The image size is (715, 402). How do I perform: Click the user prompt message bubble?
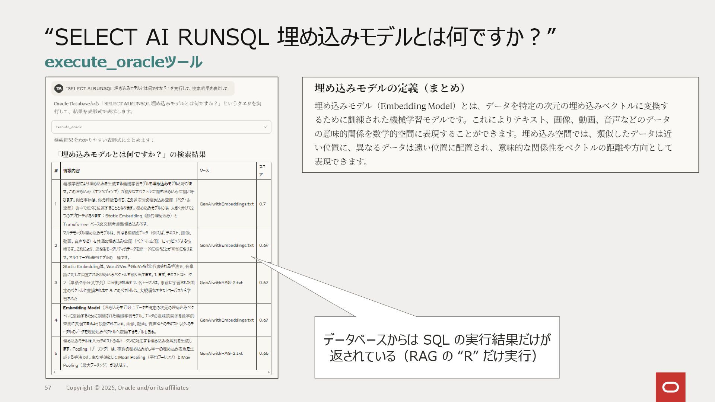[146, 88]
